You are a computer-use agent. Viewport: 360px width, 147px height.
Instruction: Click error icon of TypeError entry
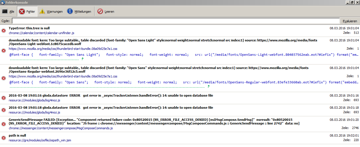[4, 31]
